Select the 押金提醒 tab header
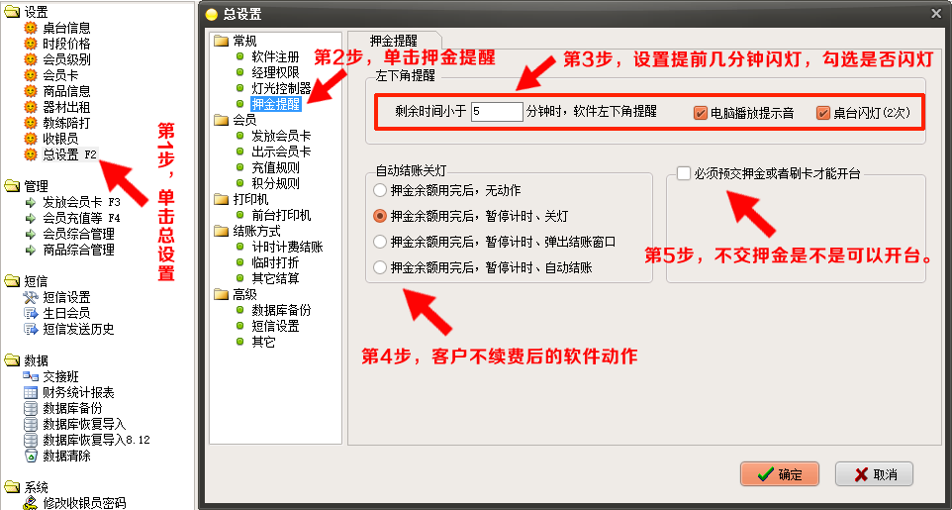Viewport: 952px width, 510px height. tap(394, 41)
